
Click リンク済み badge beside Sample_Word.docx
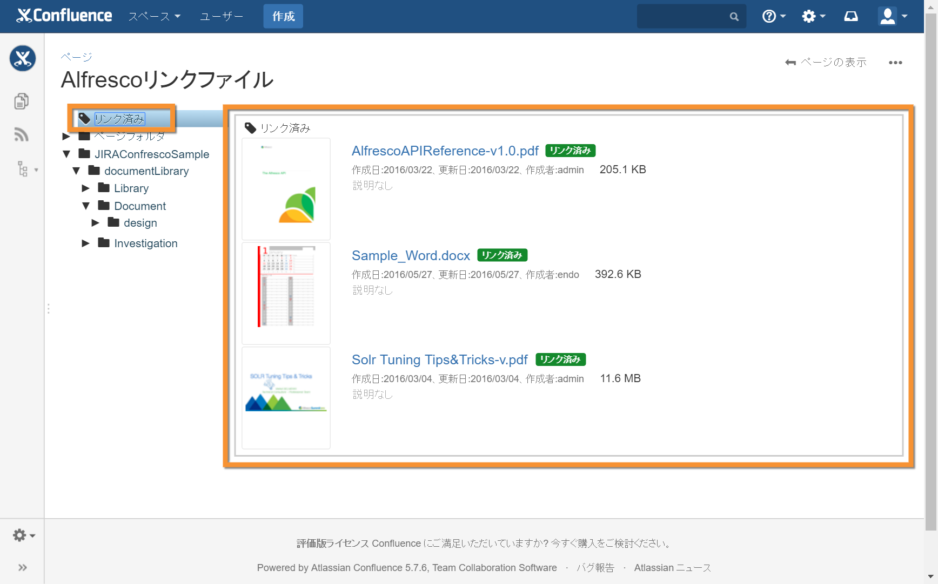pos(502,255)
